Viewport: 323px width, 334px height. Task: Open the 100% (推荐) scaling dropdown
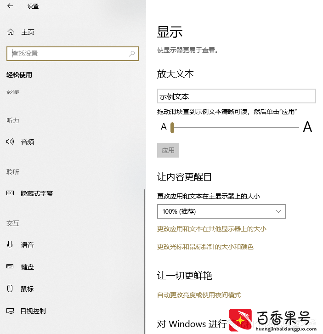221,211
